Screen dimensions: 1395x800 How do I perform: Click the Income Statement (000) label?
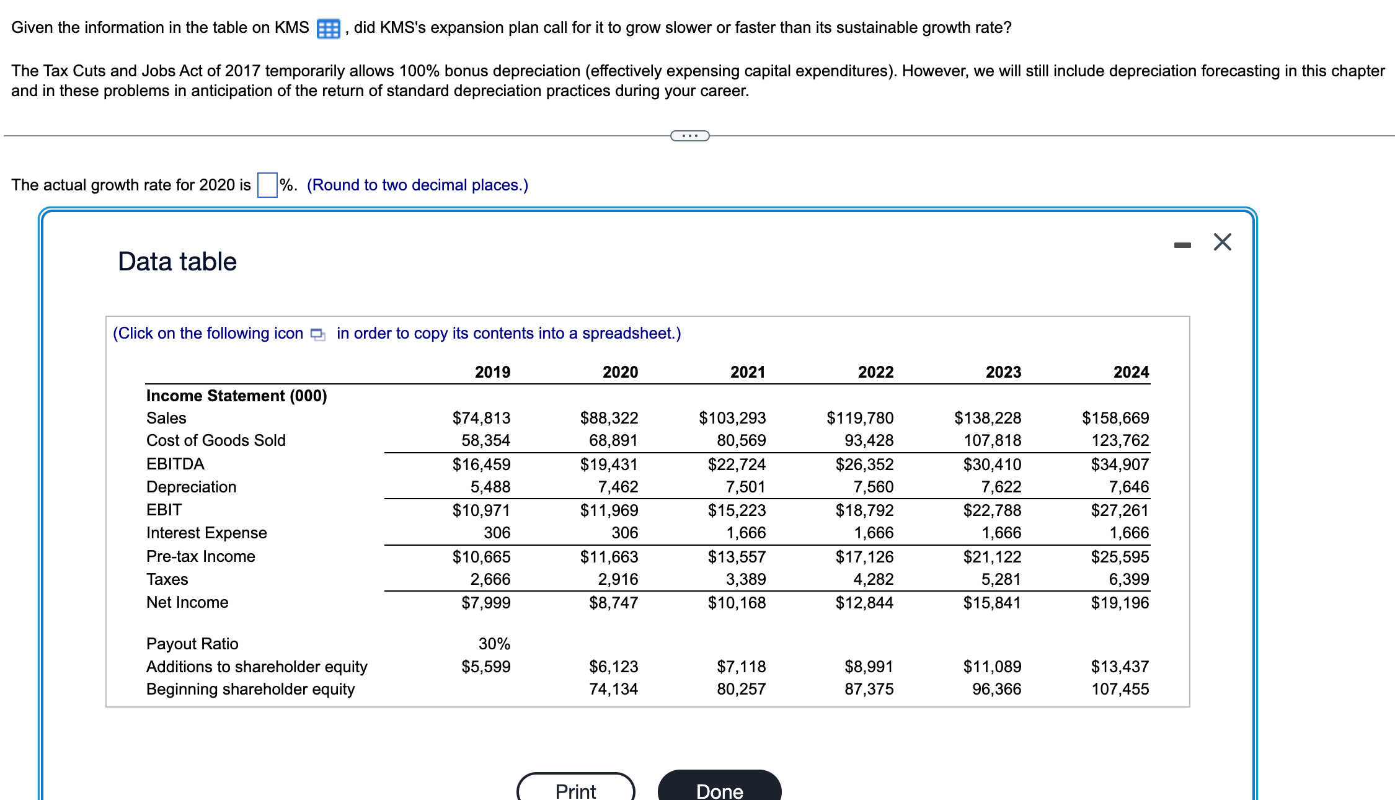236,395
